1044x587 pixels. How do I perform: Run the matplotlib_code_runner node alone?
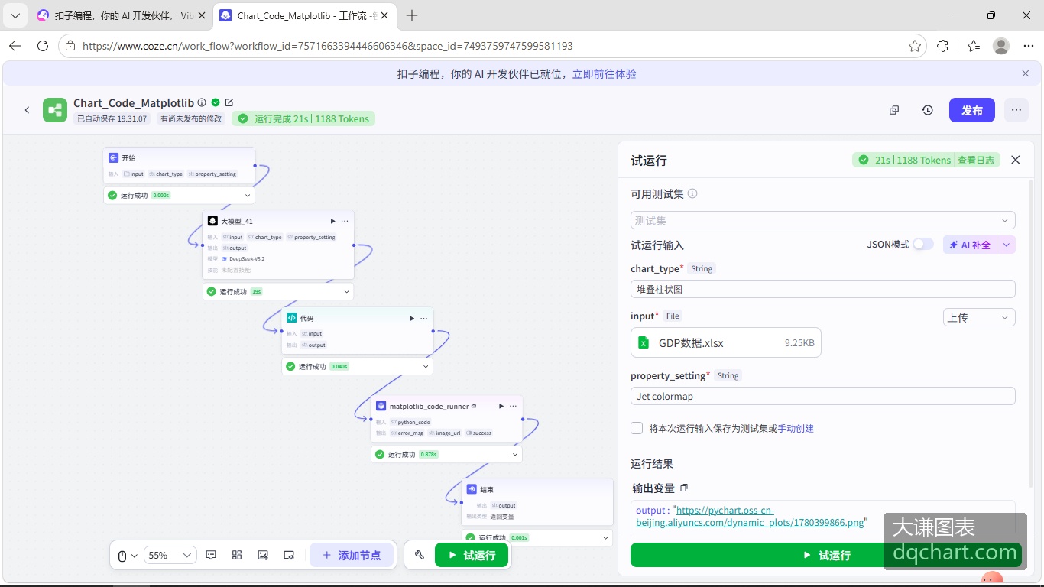tap(501, 406)
